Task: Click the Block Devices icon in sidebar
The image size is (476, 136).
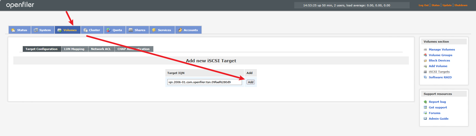Action: 426,60
